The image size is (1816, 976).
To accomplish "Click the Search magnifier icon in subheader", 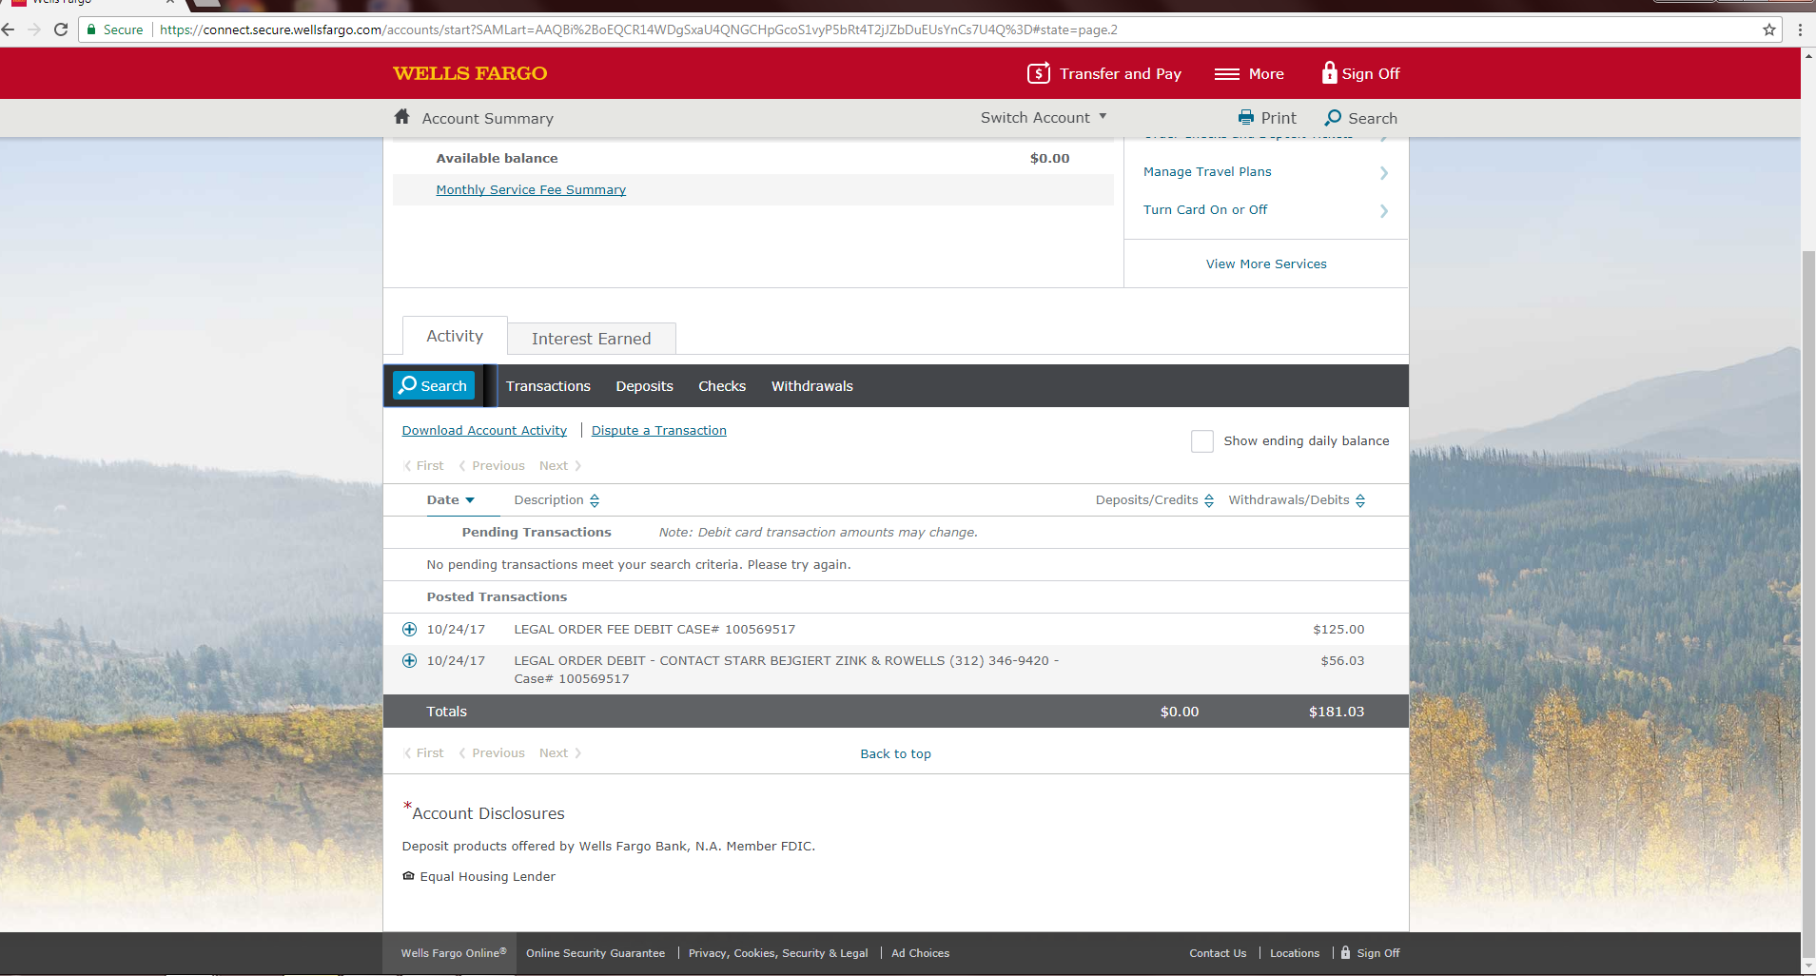I will [x=1333, y=118].
